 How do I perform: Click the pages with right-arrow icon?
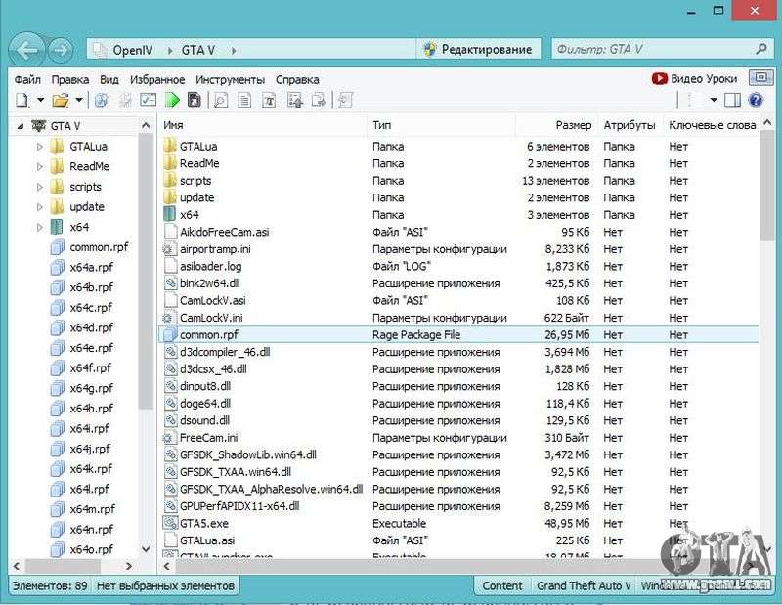pos(319,101)
